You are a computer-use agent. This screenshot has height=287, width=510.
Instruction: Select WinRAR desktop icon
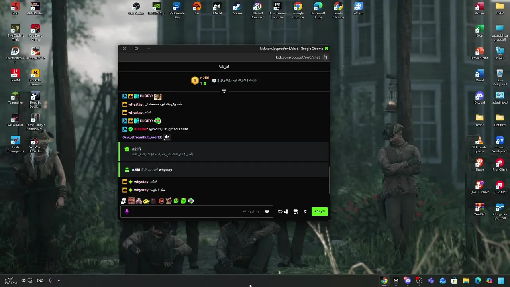pyautogui.click(x=480, y=210)
